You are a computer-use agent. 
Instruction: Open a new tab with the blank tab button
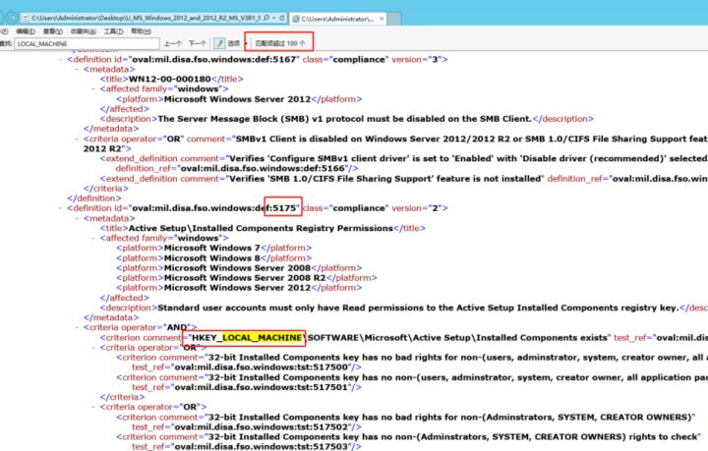point(394,19)
